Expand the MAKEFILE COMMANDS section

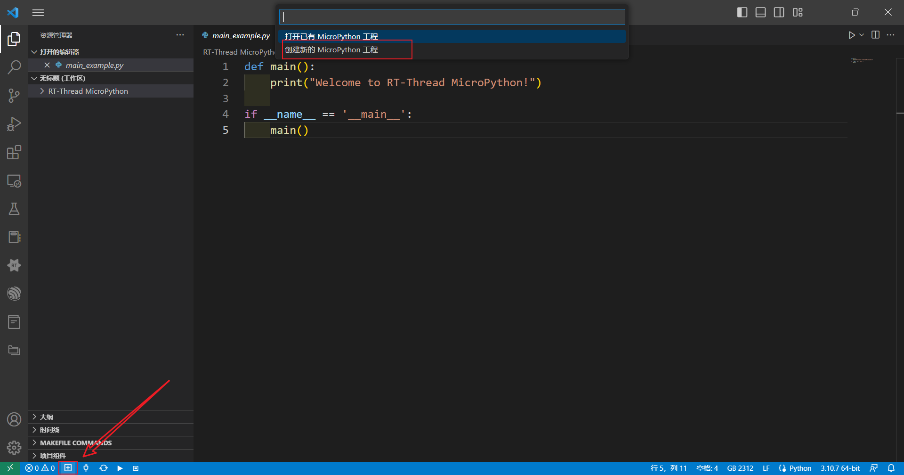(111, 443)
